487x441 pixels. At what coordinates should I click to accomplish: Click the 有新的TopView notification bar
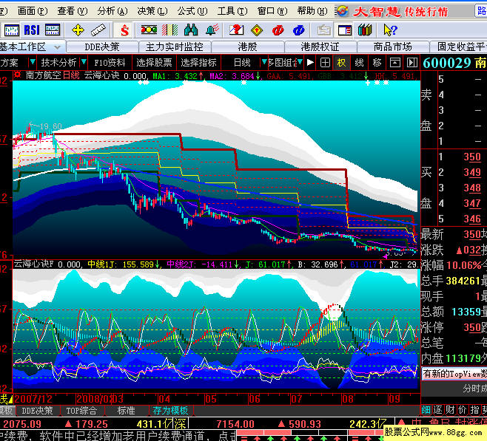click(454, 374)
